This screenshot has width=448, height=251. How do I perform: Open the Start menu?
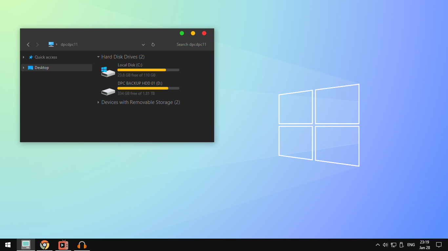[x=7, y=244]
